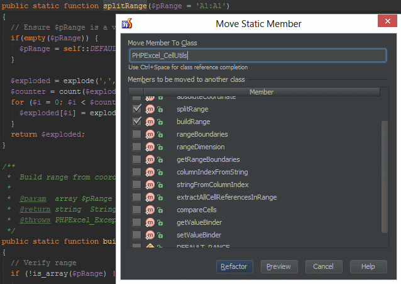Click the @throws tag in the editor docblock
The height and width of the screenshot is (284, 401).
[35, 220]
